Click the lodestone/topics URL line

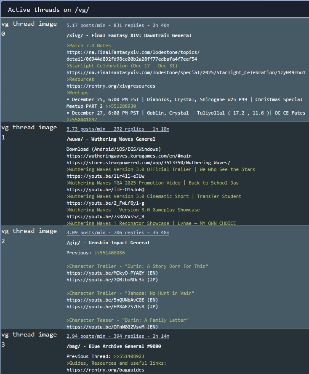(133, 52)
